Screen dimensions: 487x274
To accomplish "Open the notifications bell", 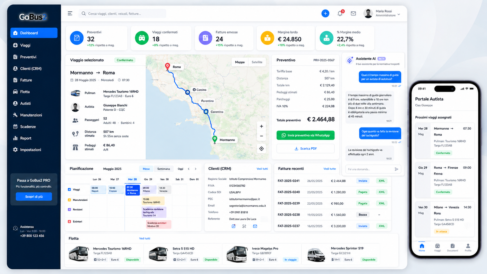I will [x=340, y=13].
